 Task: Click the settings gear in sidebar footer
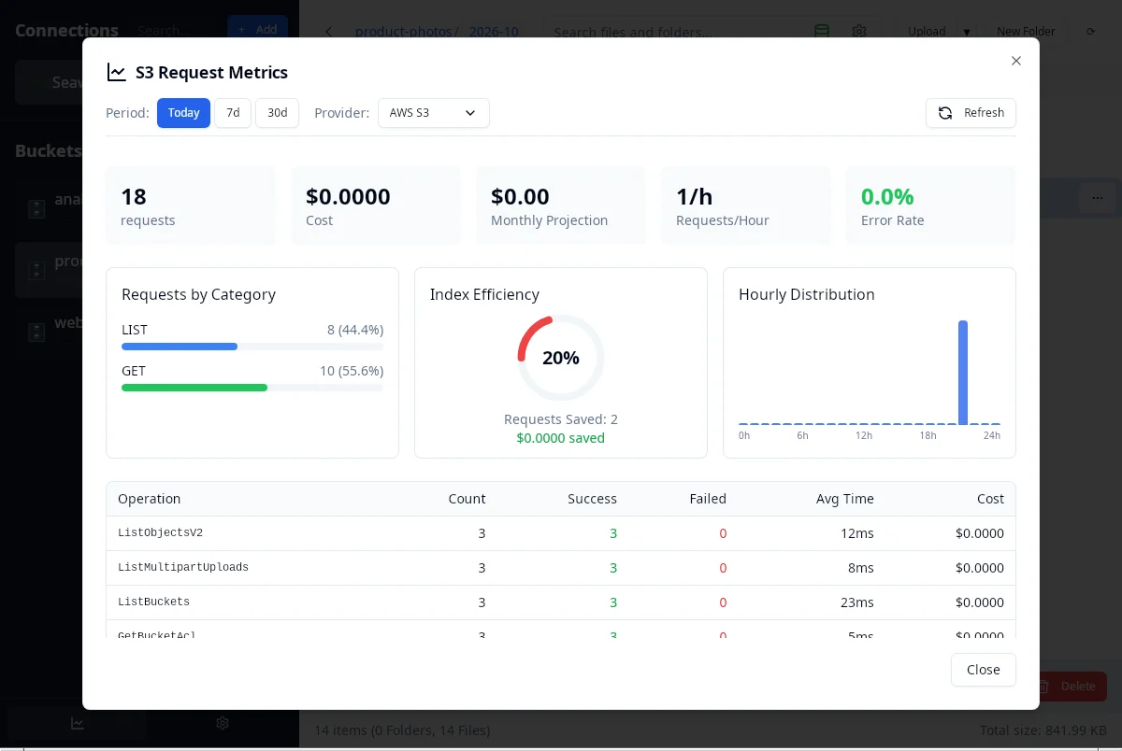[x=223, y=723]
